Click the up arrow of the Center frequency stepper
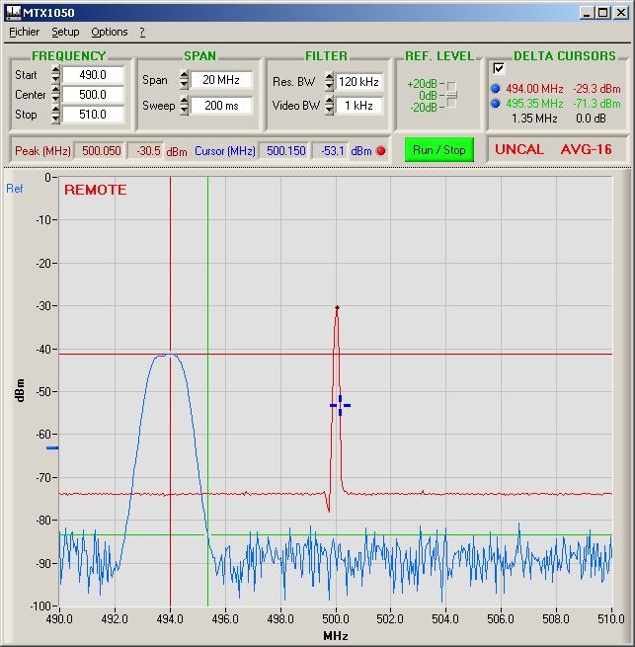 click(55, 90)
